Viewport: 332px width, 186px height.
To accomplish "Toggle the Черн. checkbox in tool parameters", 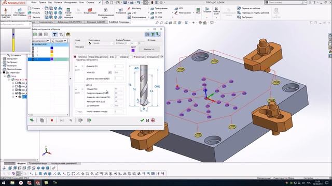I will pyautogui.click(x=76, y=112).
